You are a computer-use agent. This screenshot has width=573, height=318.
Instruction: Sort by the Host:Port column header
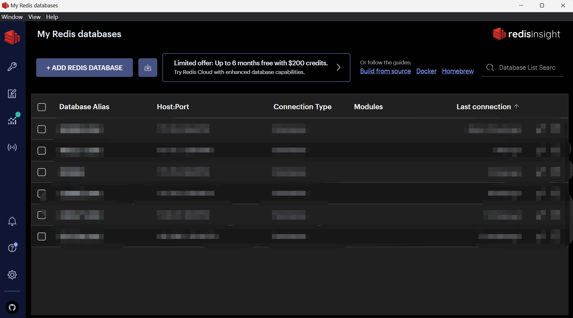[173, 107]
